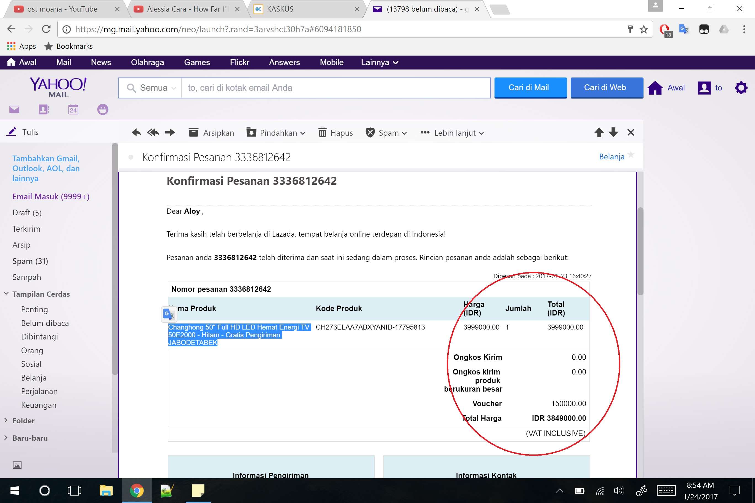This screenshot has height=503, width=755.
Task: Open the Calendar icon
Action: [x=73, y=109]
